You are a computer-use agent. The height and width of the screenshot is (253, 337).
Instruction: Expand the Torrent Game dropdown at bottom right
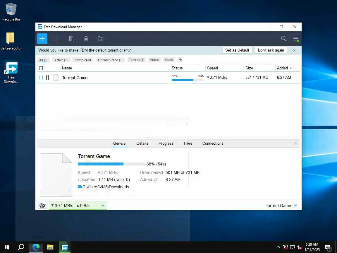[x=295, y=206]
